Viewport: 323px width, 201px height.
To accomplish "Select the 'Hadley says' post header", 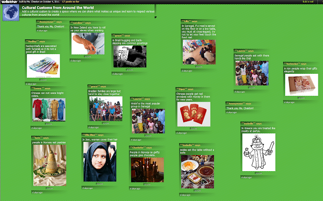I will point(35,41).
